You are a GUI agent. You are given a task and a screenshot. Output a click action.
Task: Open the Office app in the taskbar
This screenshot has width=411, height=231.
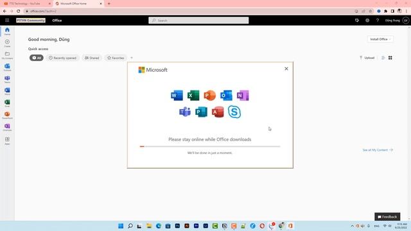coord(290,226)
